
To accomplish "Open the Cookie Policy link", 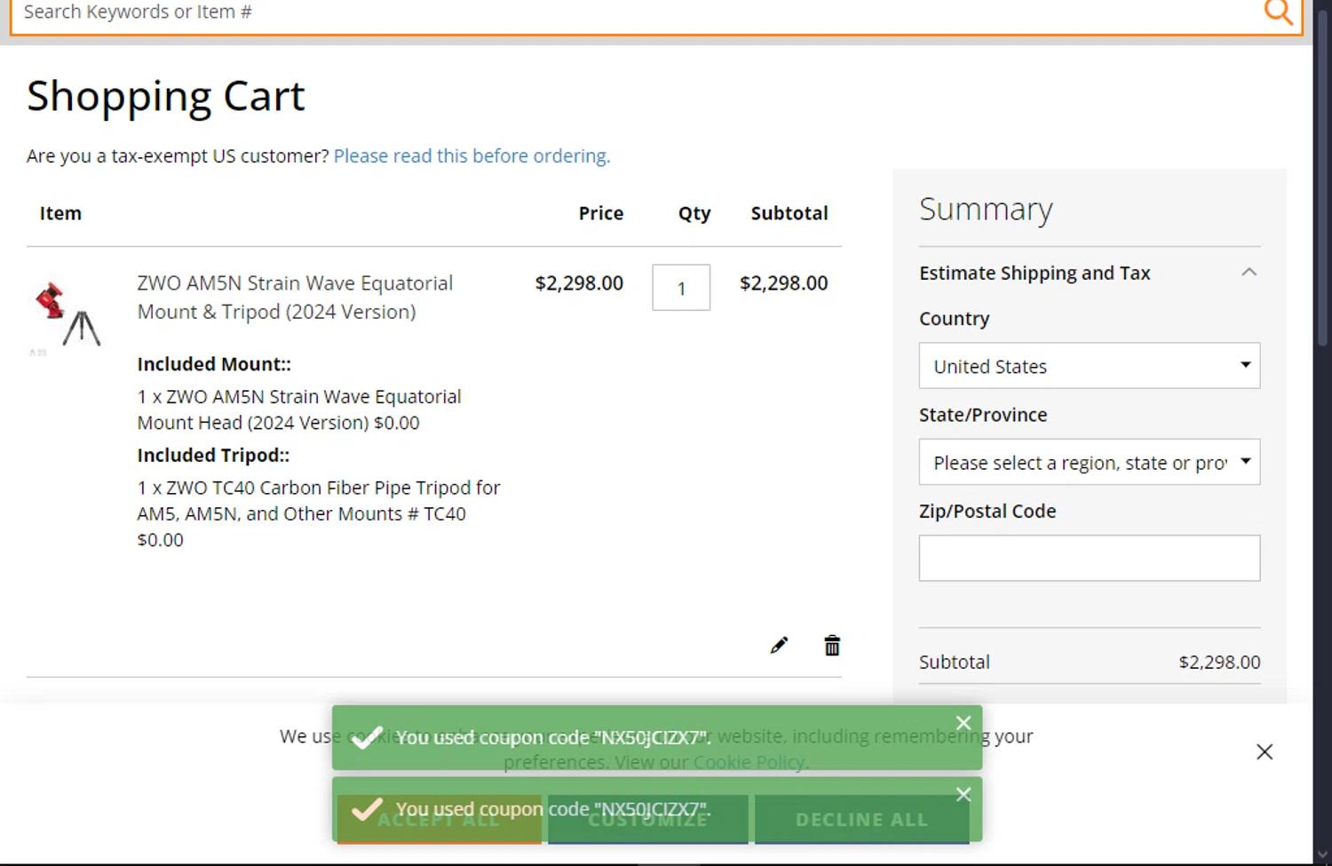I will pos(749,762).
